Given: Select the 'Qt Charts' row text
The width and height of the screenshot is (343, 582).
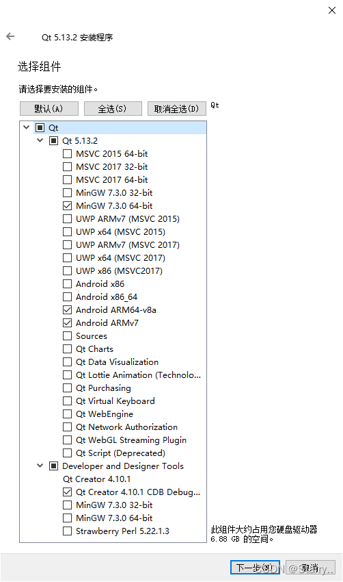Looking at the screenshot, I should coord(94,349).
